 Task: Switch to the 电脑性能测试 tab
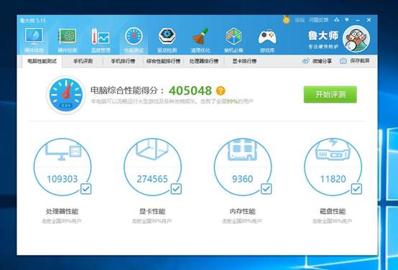point(42,61)
